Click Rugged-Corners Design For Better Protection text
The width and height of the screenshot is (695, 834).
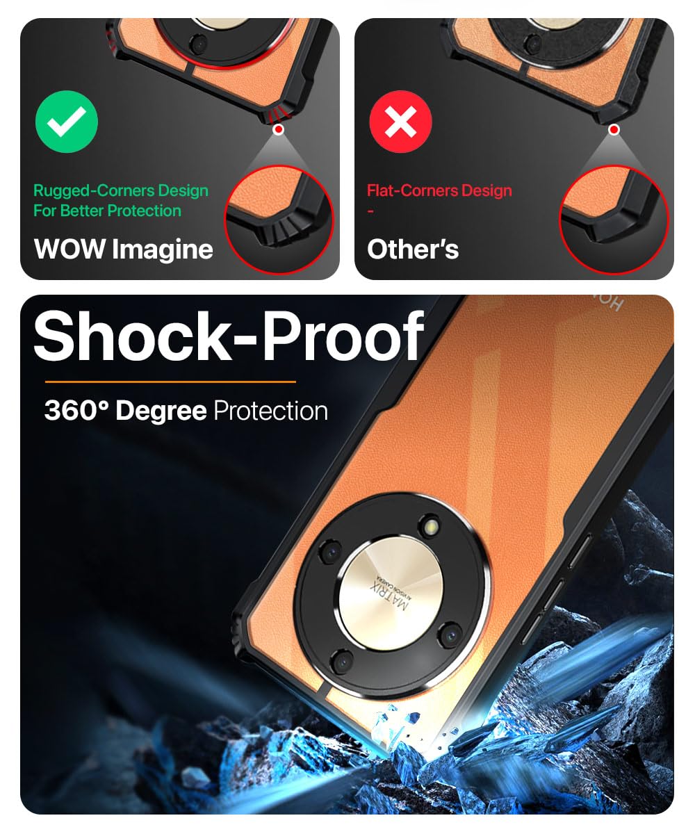[x=121, y=200]
